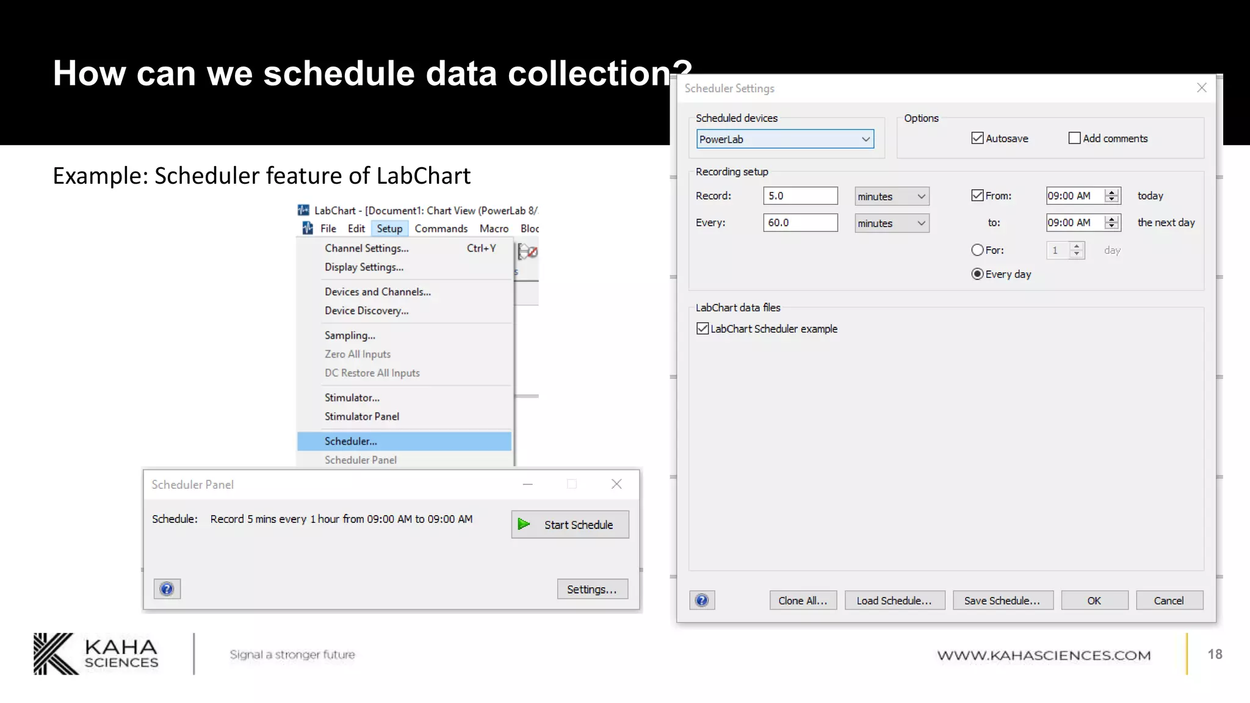Click the 'to' time field 09:00 AM
Image resolution: width=1250 pixels, height=703 pixels.
coord(1075,223)
